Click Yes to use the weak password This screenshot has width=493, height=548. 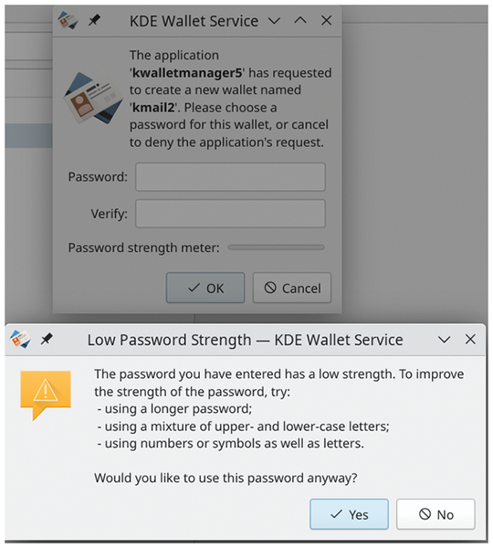349,514
